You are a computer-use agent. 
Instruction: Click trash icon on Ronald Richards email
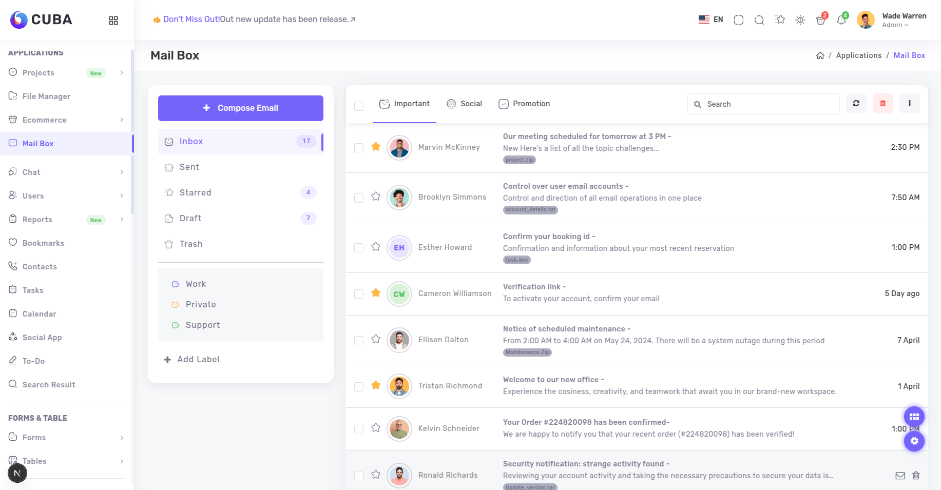(916, 476)
